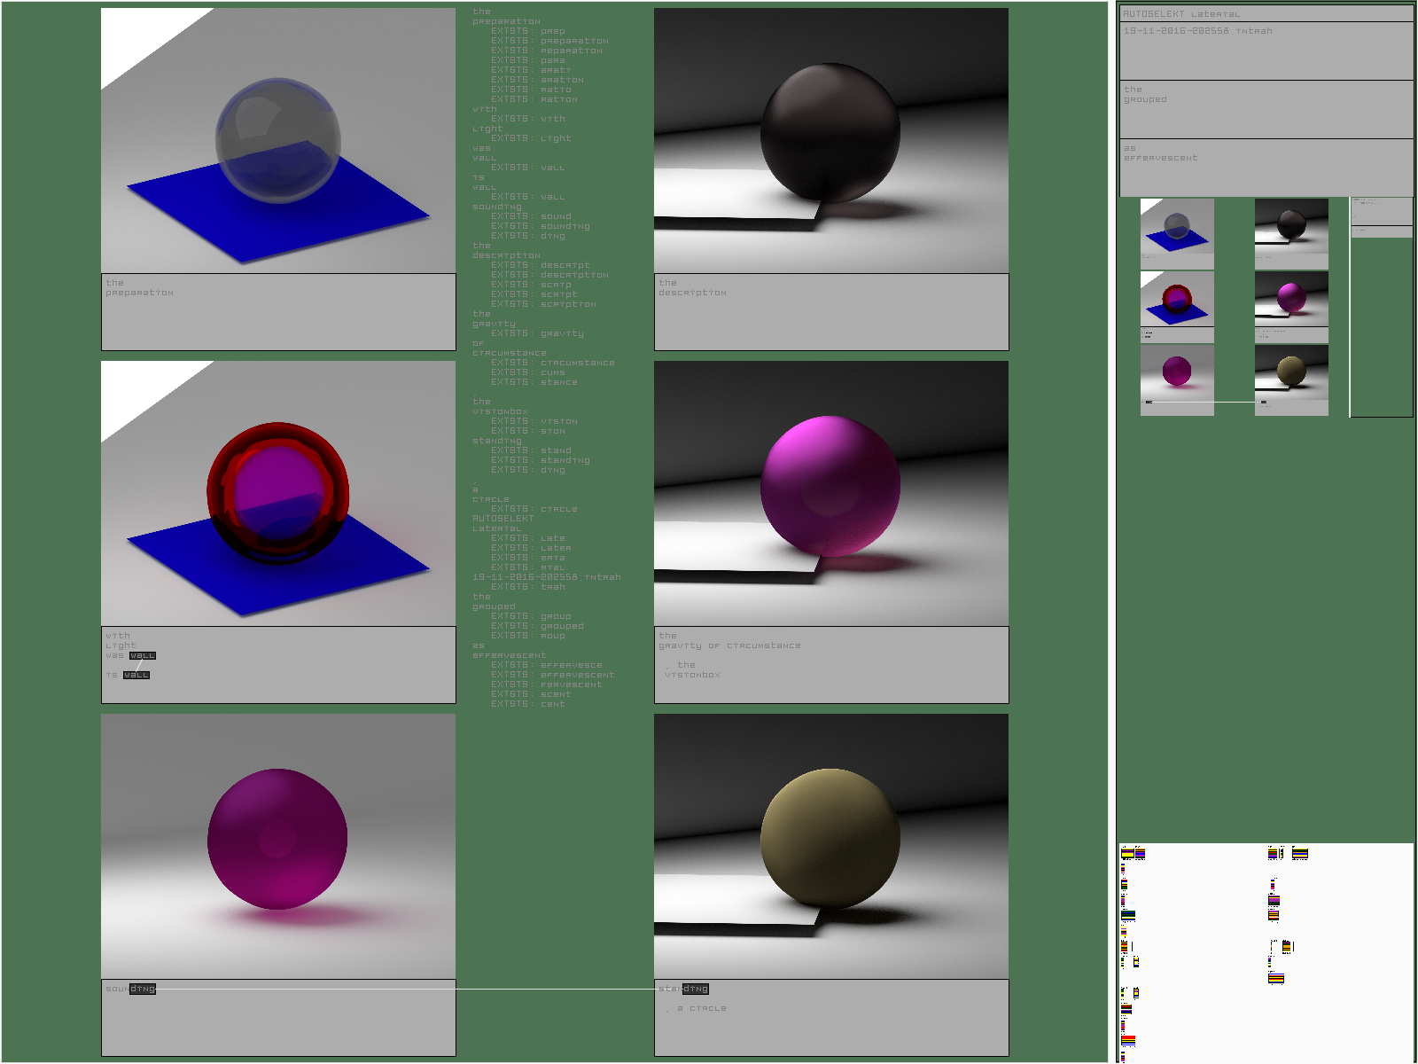The image size is (1418, 1064).
Task: Click the "EXISTS : sound" line
Action: coord(531,216)
